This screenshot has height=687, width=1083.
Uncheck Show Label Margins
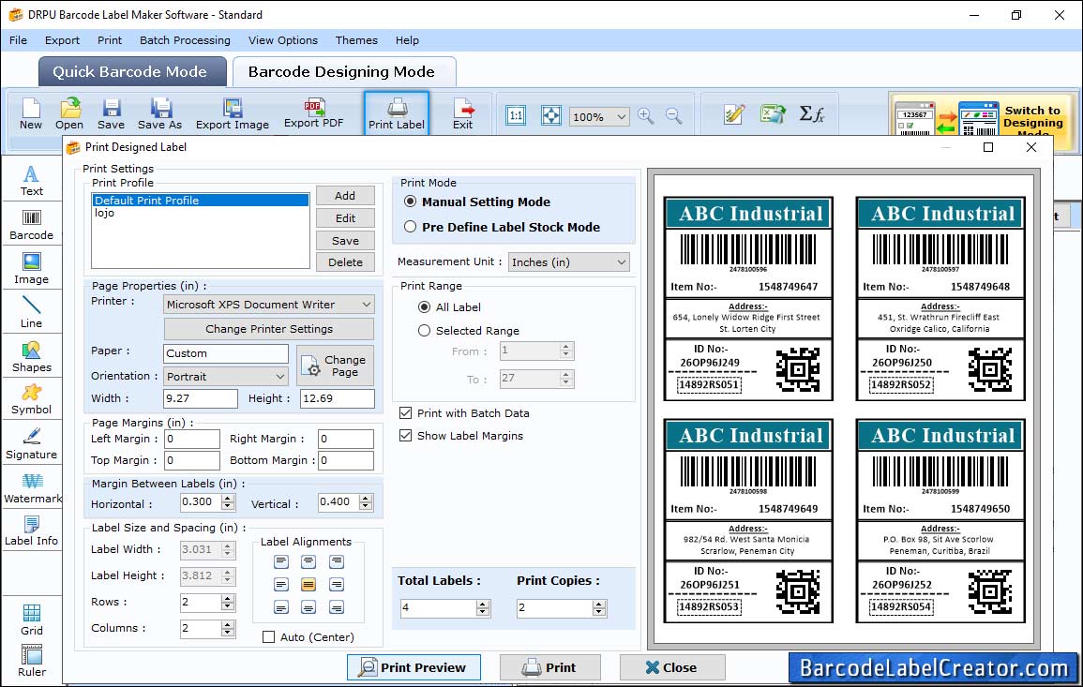[405, 436]
